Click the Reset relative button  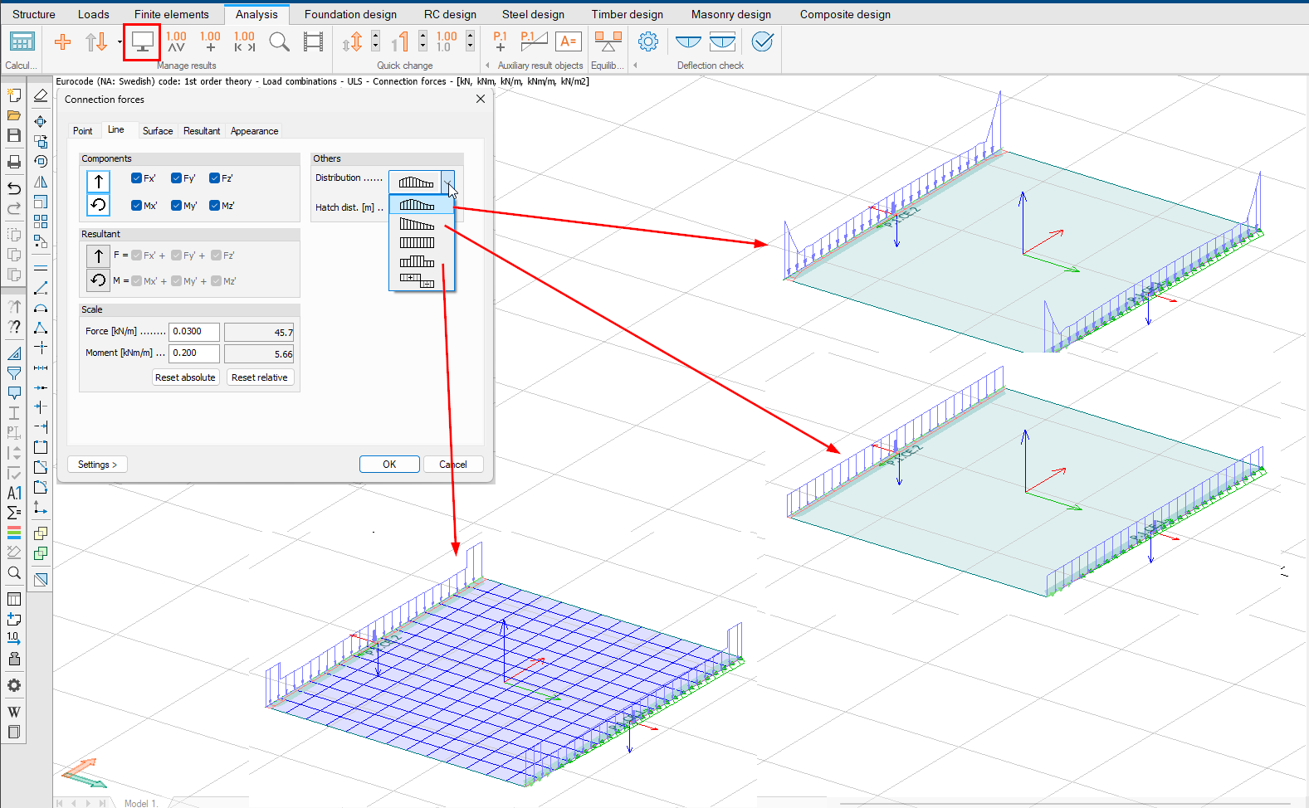[260, 377]
